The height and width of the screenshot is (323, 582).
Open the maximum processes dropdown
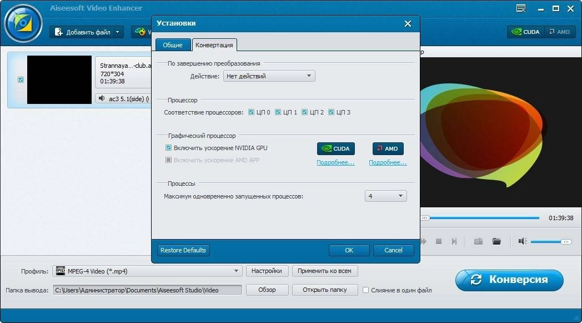[x=385, y=196]
